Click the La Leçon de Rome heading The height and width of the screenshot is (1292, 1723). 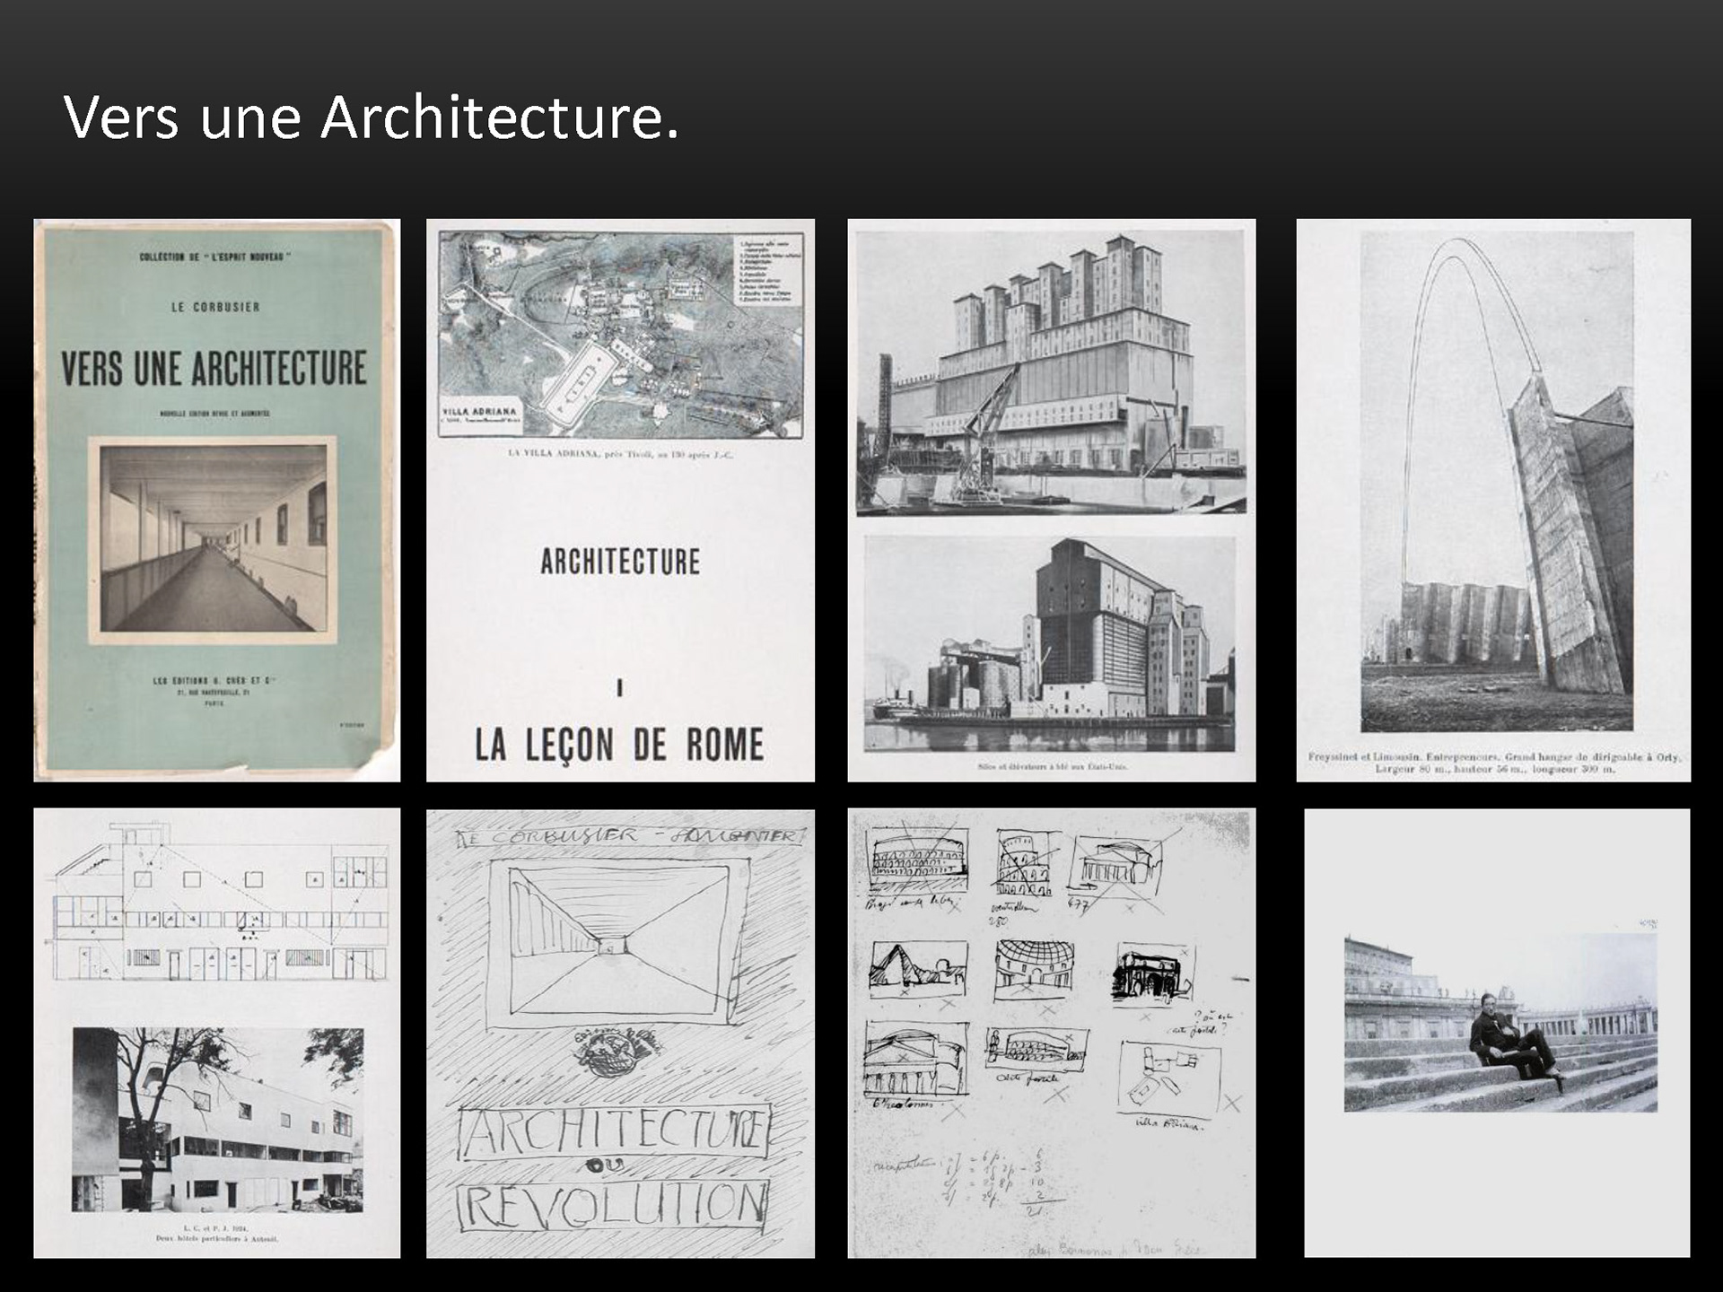[x=619, y=745]
